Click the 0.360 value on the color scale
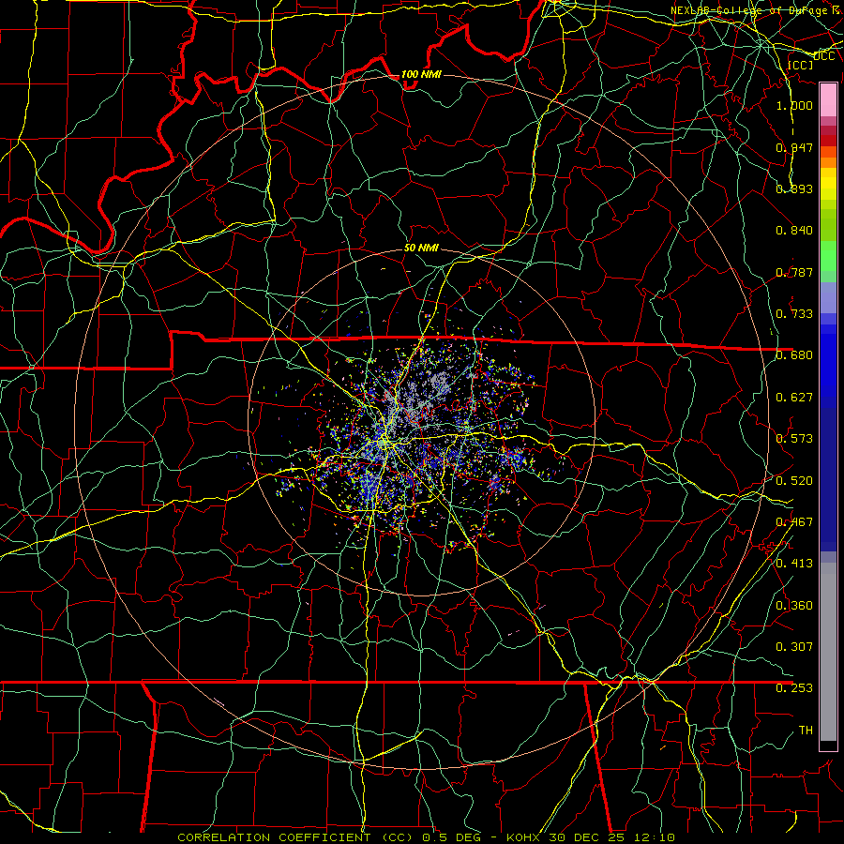Image resolution: width=844 pixels, height=844 pixels. 794,605
